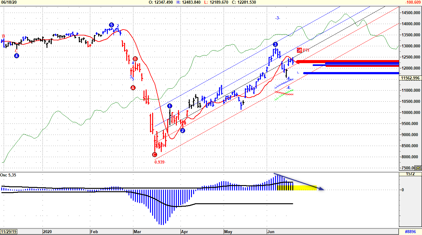Click the 0.939 ratio label
The width and height of the screenshot is (422, 235).
click(160, 162)
